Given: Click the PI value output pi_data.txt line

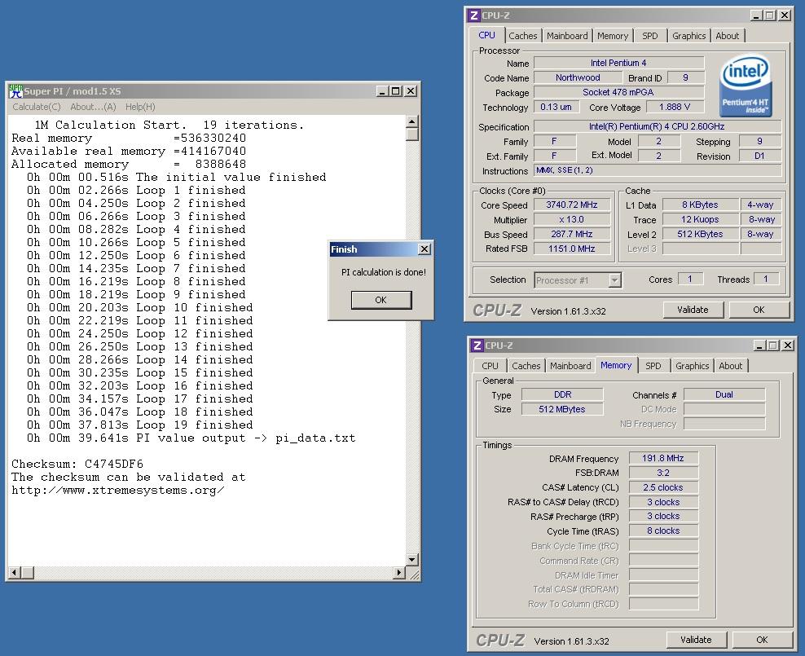Looking at the screenshot, I should click(x=191, y=438).
